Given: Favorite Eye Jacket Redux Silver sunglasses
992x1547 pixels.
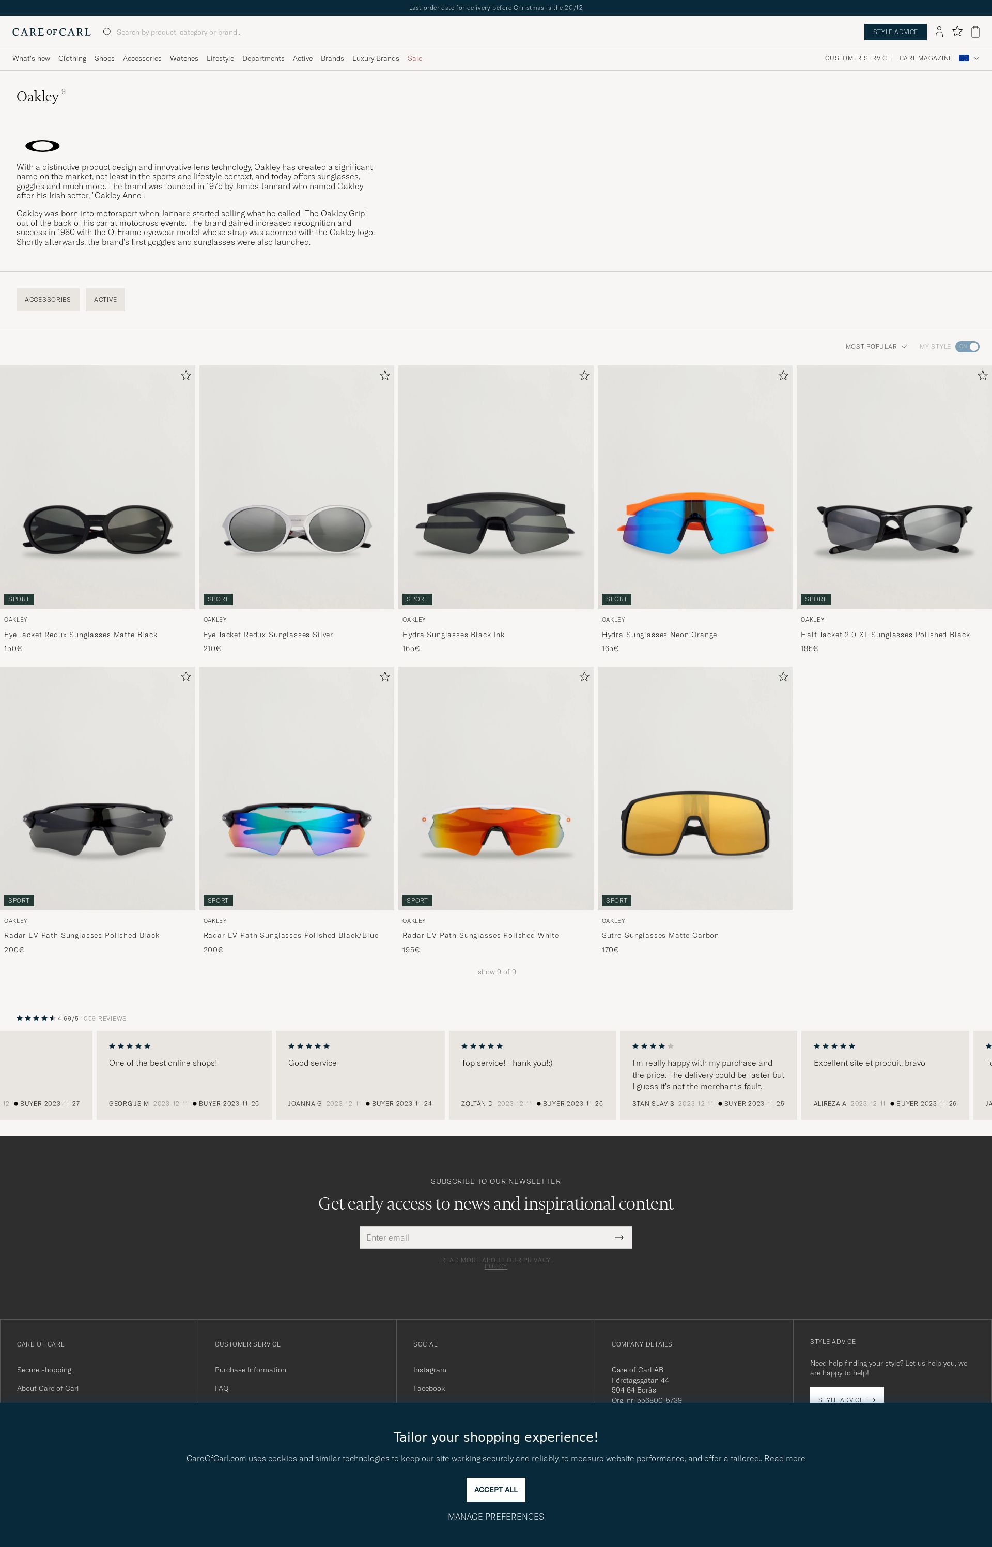Looking at the screenshot, I should point(385,376).
